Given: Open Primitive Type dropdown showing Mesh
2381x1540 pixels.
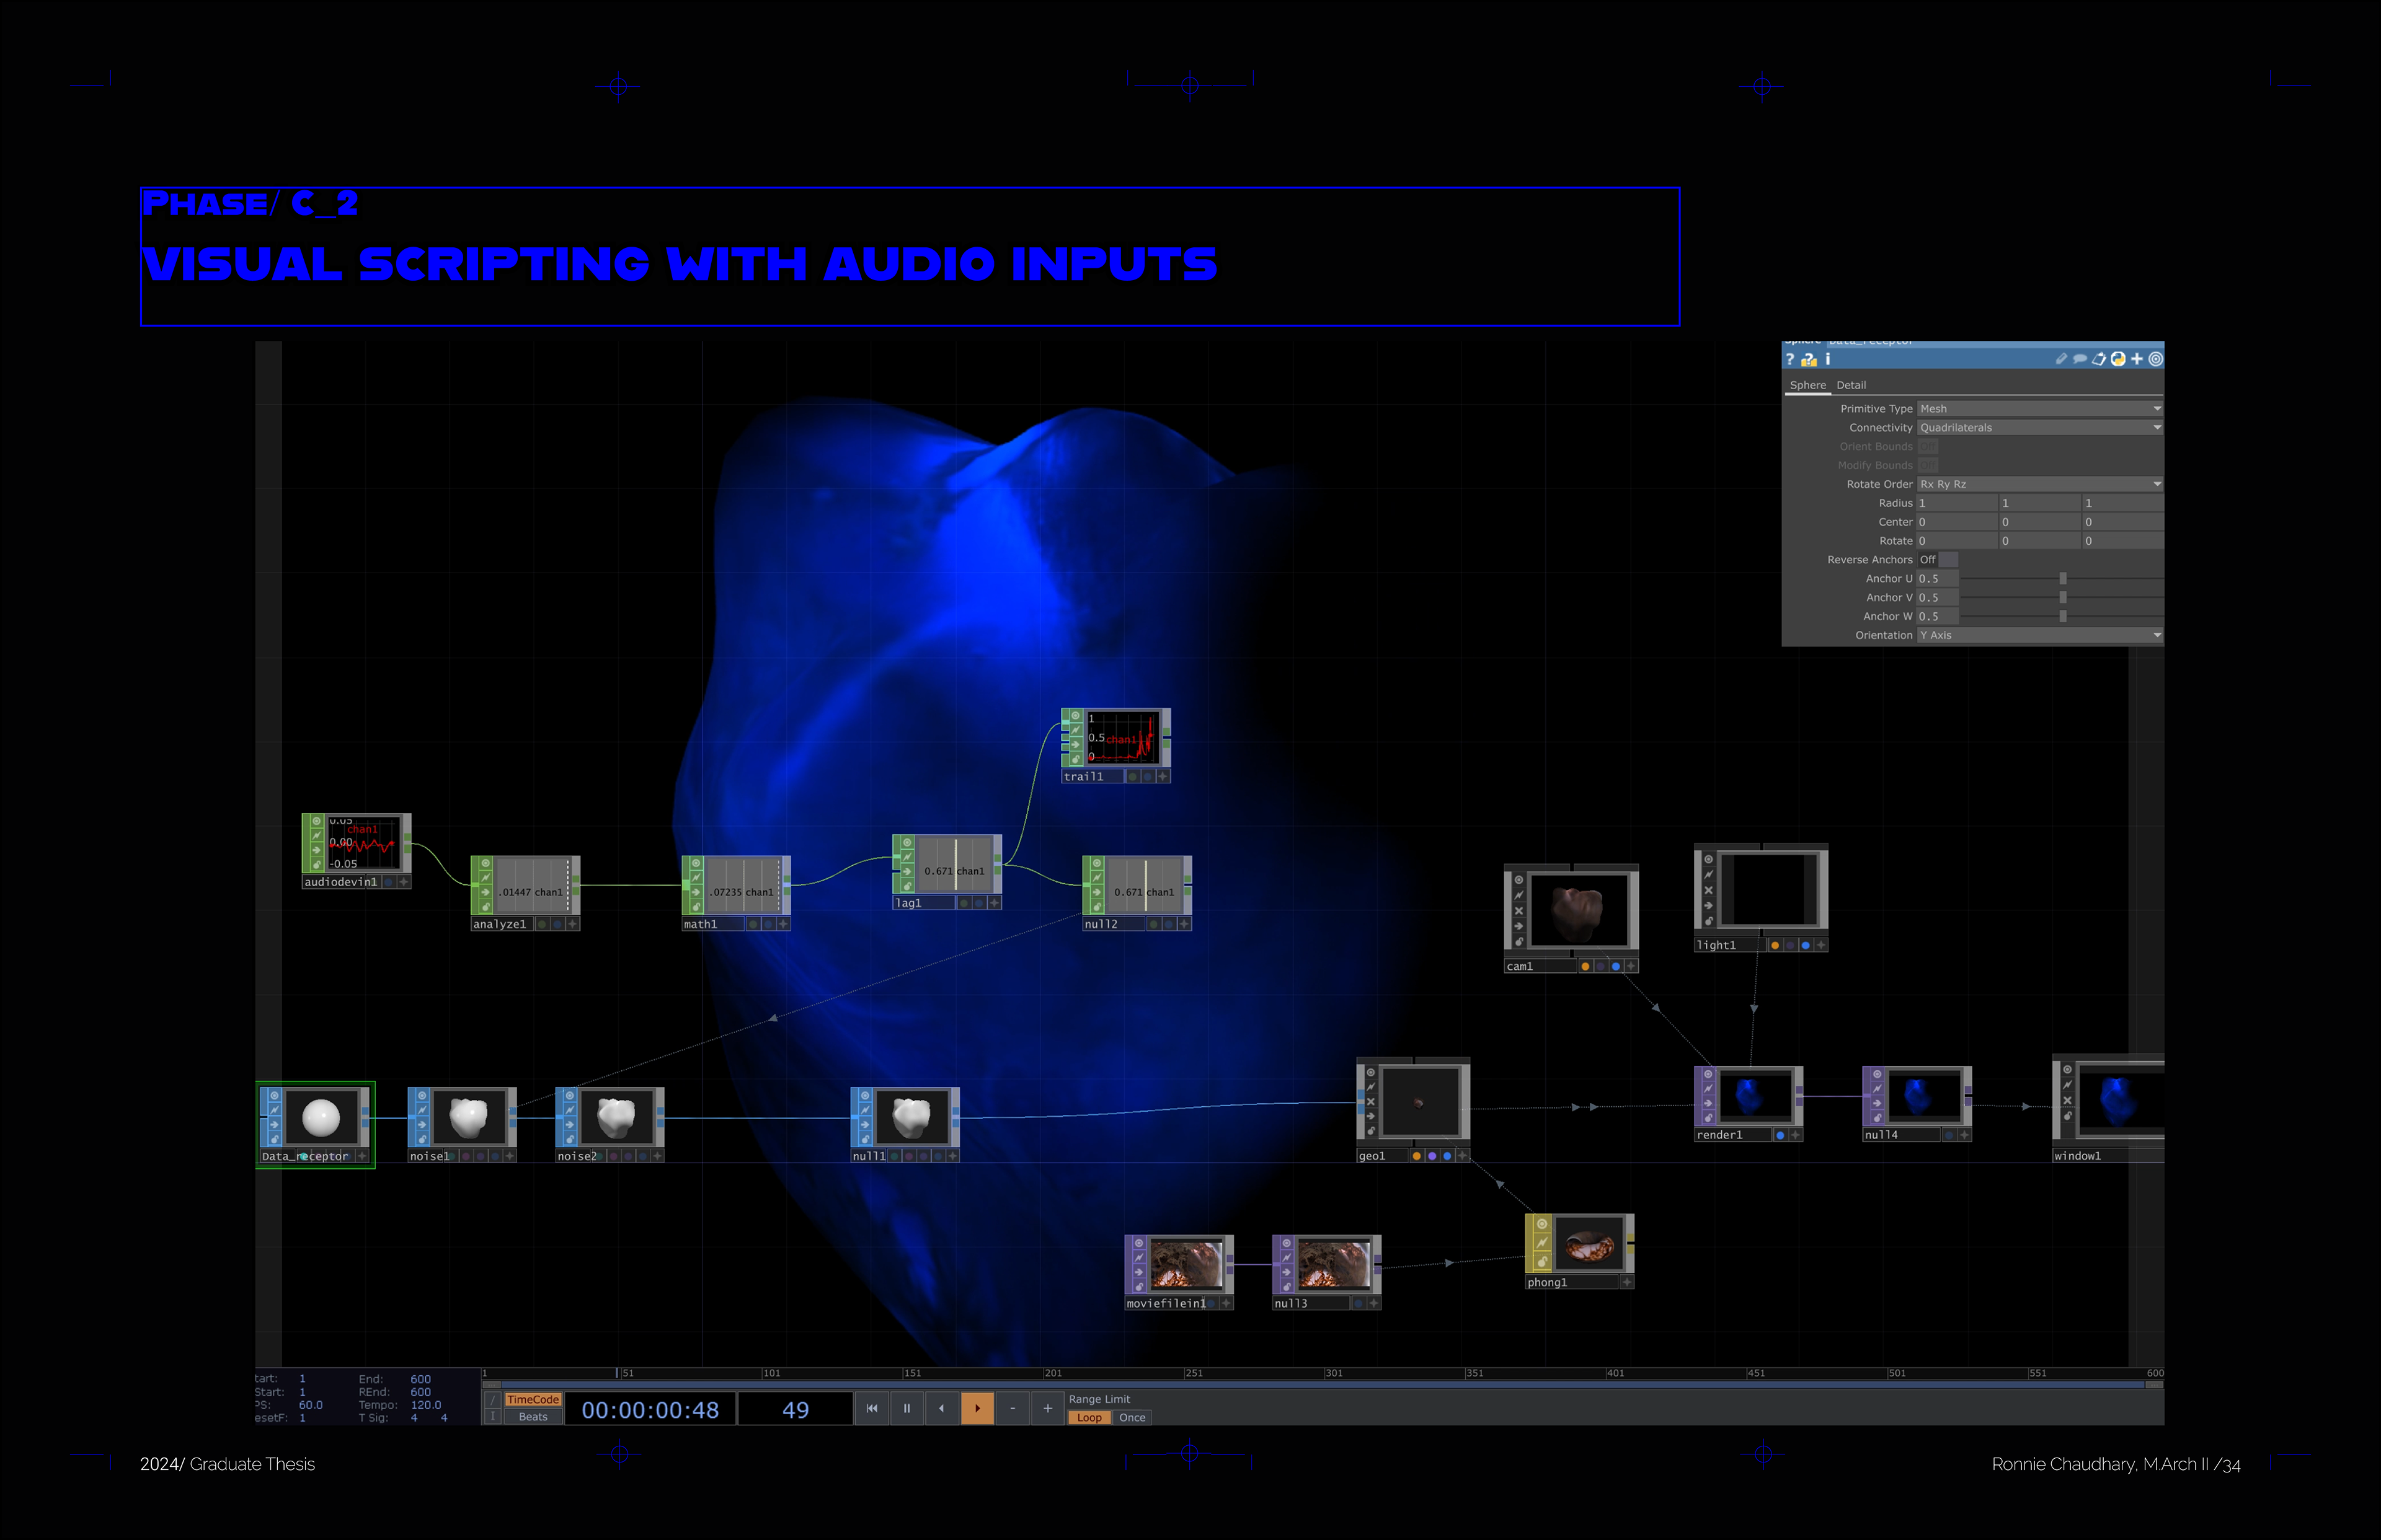Looking at the screenshot, I should [2040, 409].
